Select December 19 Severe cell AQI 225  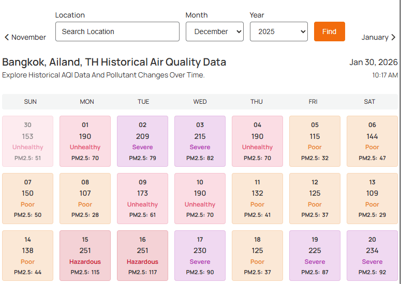click(x=315, y=256)
